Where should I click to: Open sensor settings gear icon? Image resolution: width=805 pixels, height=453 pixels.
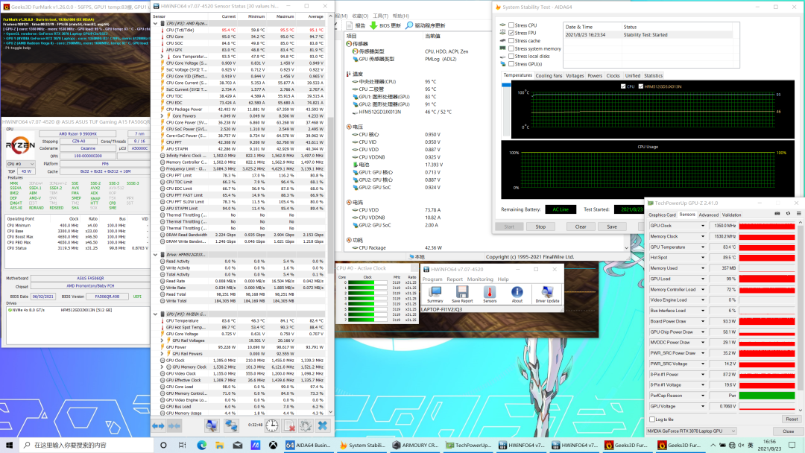[305, 425]
